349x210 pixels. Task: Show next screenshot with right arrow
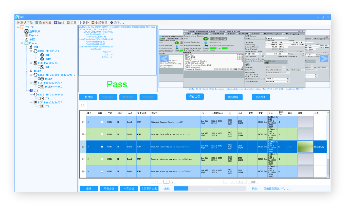[324, 58]
